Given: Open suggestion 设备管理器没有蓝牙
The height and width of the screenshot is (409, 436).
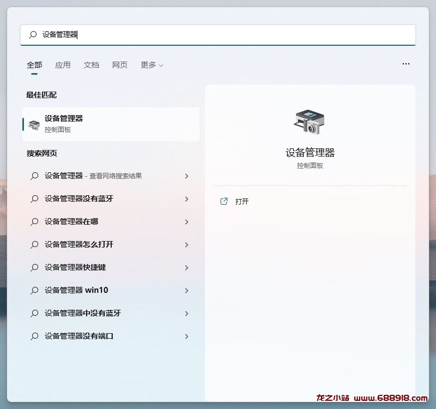Looking at the screenshot, I should (x=110, y=199).
